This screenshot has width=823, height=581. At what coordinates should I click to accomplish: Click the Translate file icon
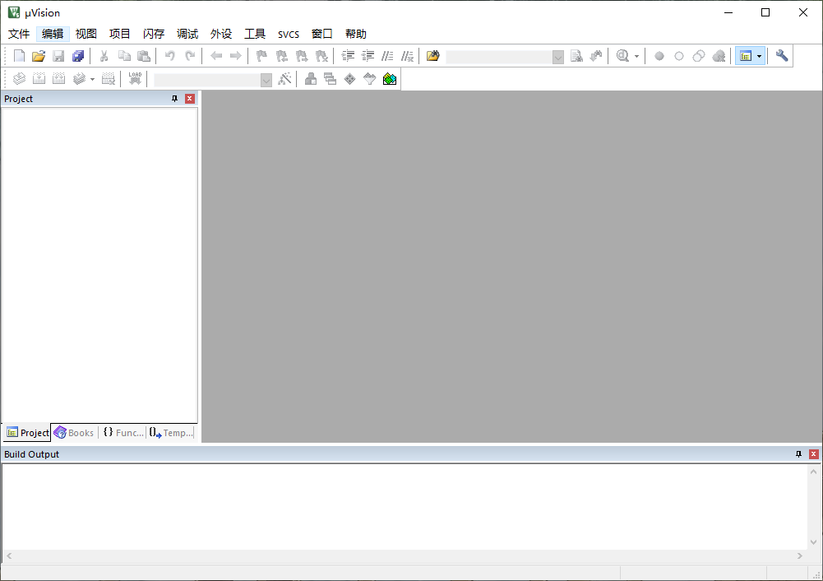[19, 79]
